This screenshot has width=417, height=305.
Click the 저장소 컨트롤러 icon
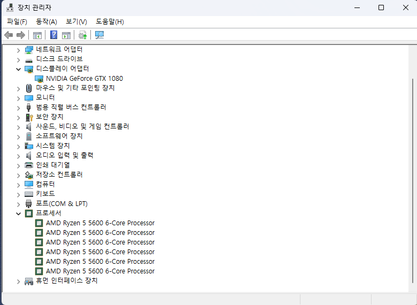coord(29,175)
